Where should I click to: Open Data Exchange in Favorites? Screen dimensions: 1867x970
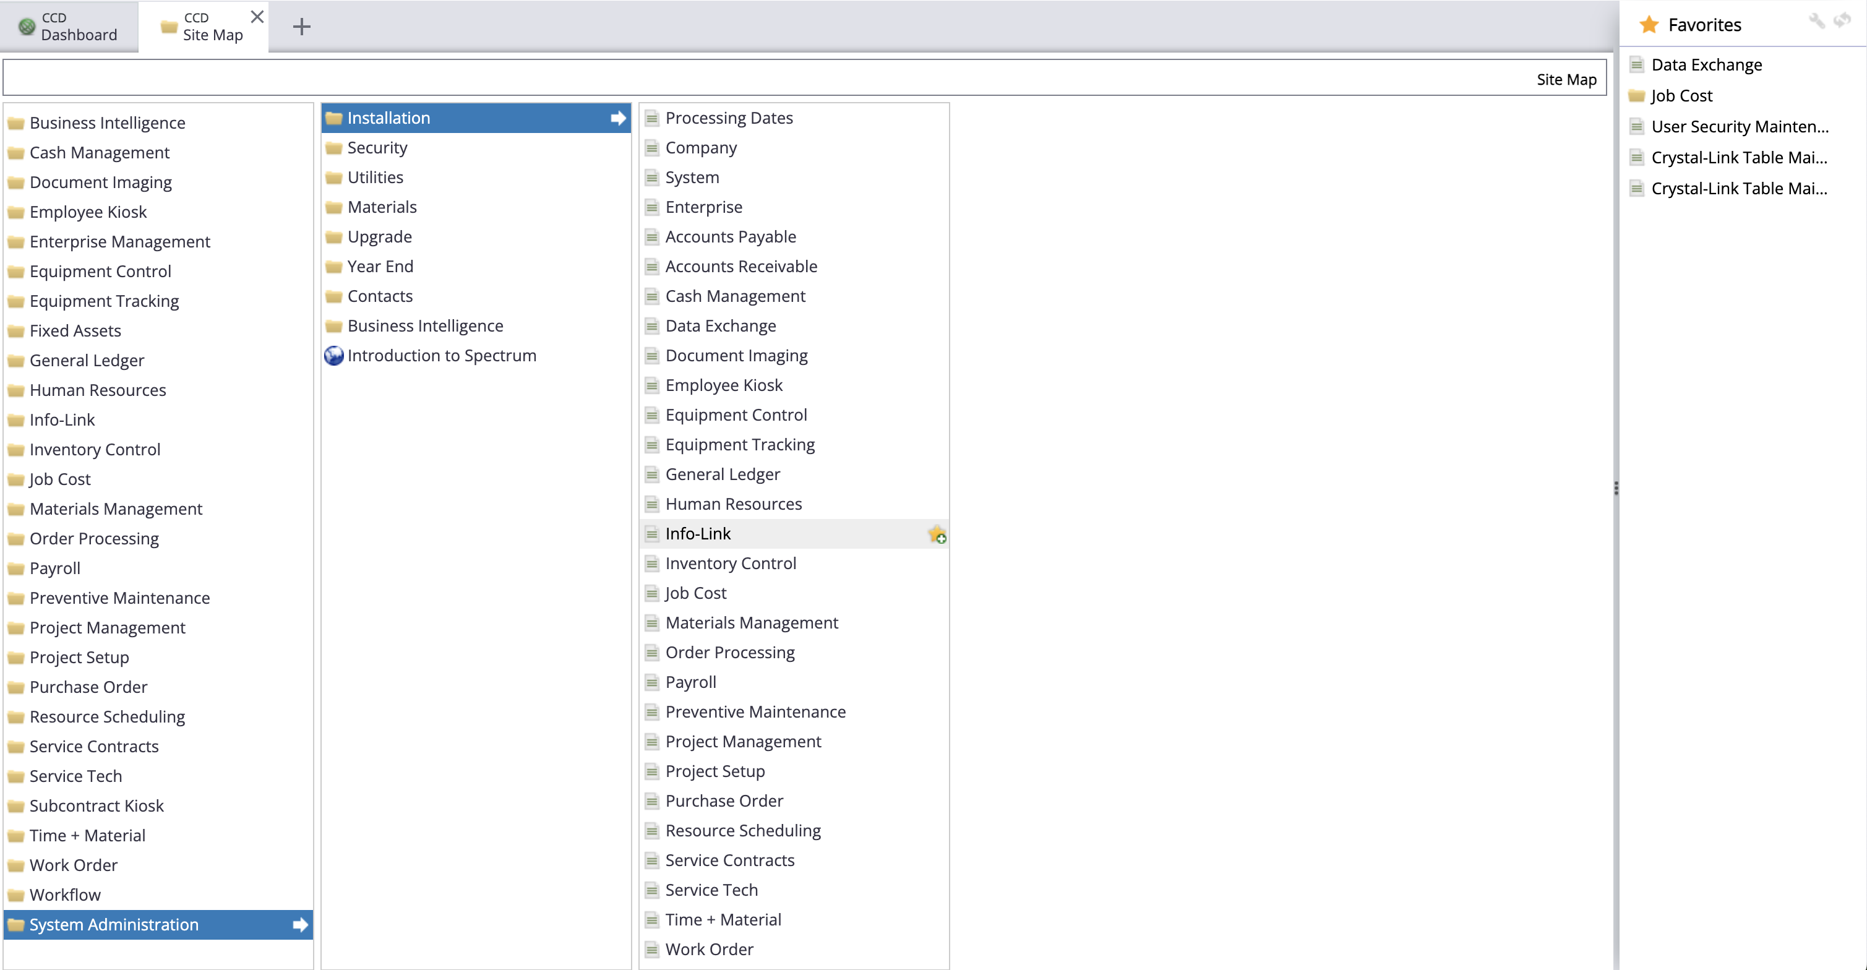point(1706,64)
